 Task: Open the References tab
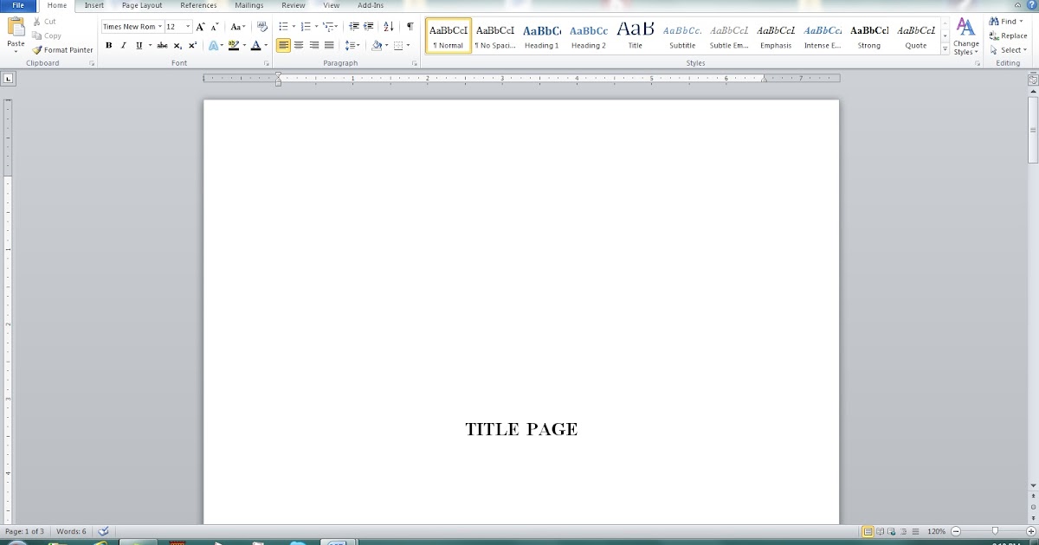click(x=198, y=5)
